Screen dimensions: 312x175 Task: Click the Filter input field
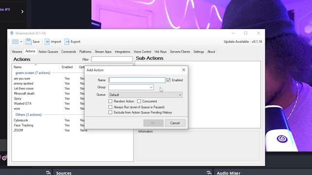112,59
